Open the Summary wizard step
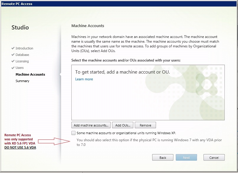The height and width of the screenshot is (173, 238). 22,81
